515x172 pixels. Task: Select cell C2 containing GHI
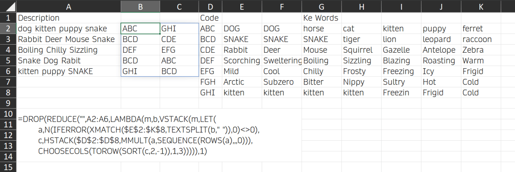(180, 29)
